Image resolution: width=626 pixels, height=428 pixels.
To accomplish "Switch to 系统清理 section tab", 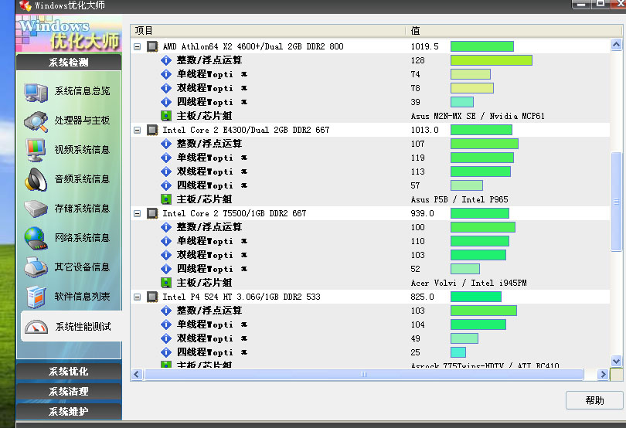I will (69, 391).
